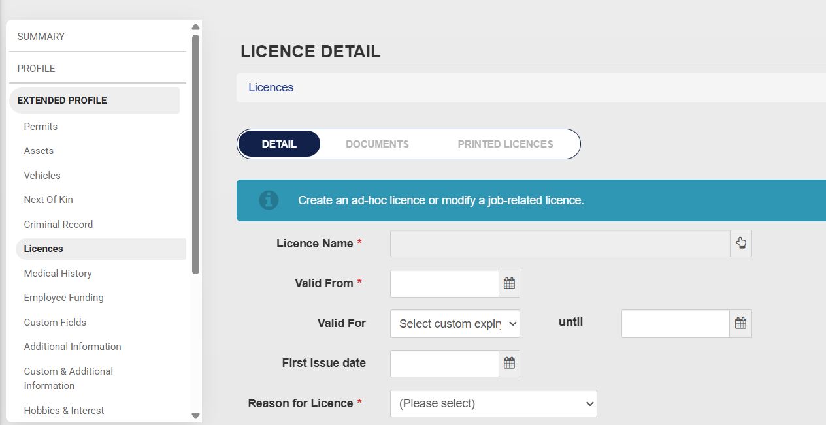Image resolution: width=826 pixels, height=425 pixels.
Task: Open the calendar next to the until field
Action: pos(741,323)
